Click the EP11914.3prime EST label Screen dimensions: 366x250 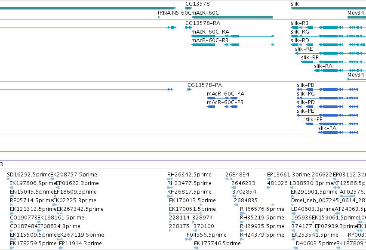click(x=80, y=244)
